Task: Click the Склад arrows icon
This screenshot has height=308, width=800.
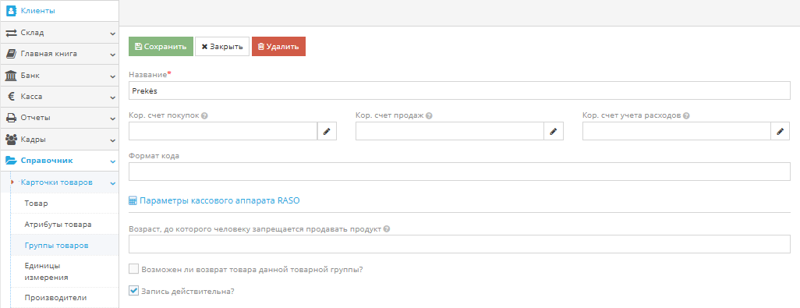Action: pos(11,33)
